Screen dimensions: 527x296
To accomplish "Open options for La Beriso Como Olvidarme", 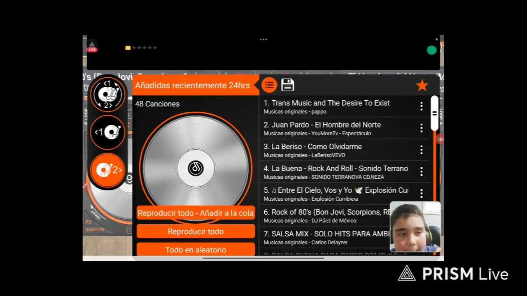I will (421, 150).
